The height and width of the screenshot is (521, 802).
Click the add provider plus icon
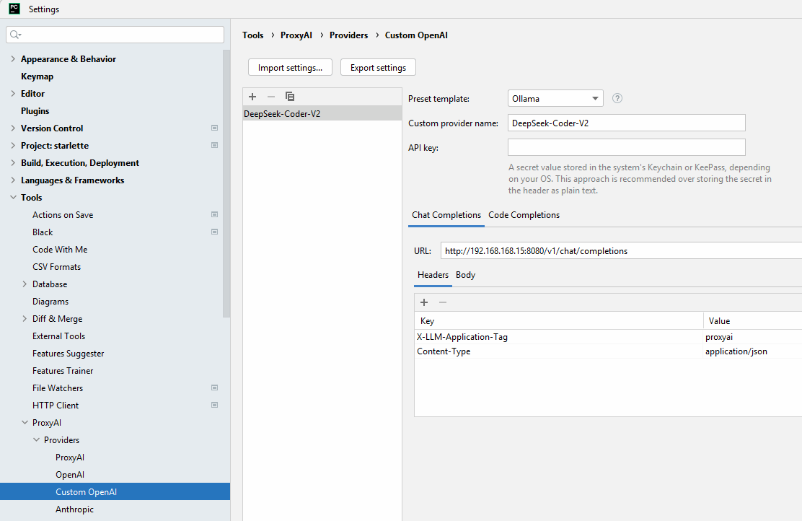pos(252,97)
